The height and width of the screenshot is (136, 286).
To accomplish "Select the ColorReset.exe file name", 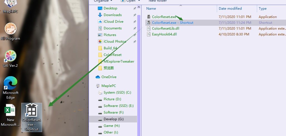I will [164, 17].
